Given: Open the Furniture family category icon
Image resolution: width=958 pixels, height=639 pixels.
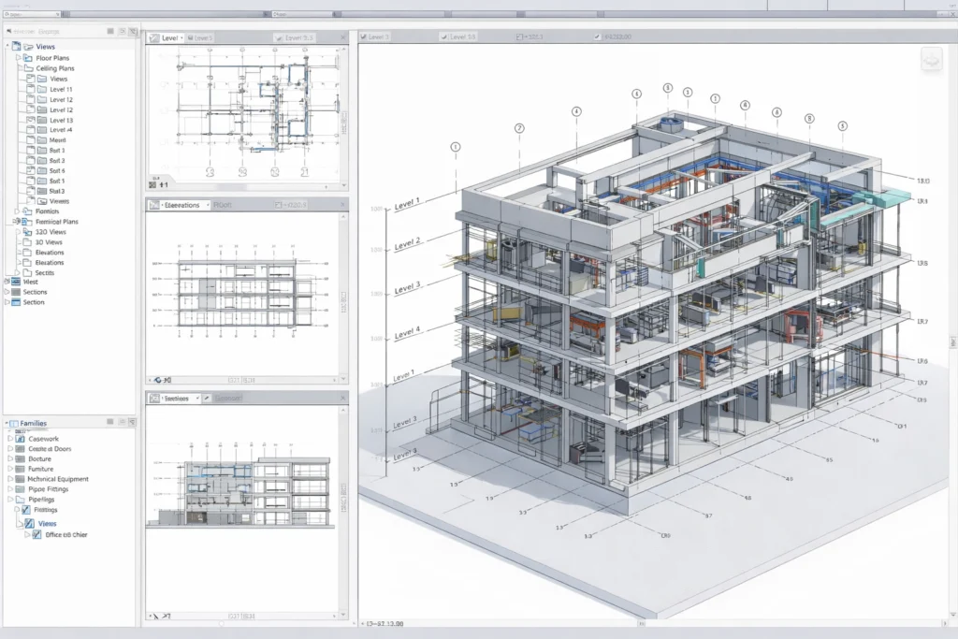Looking at the screenshot, I should pyautogui.click(x=18, y=469).
